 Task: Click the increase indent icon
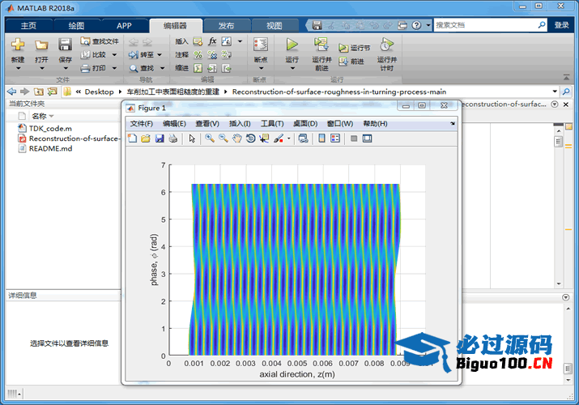tap(212, 68)
